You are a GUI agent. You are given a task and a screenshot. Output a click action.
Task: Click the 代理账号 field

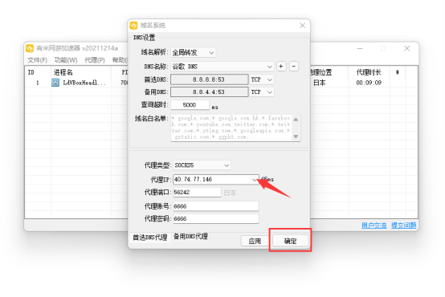(x=216, y=206)
